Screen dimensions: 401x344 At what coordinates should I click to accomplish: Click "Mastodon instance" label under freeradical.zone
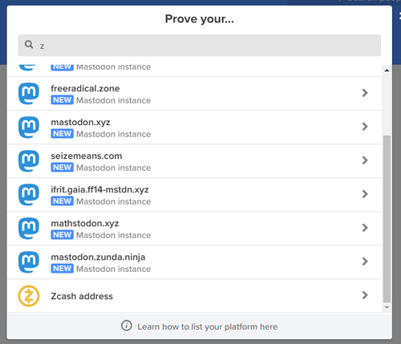[x=114, y=100]
